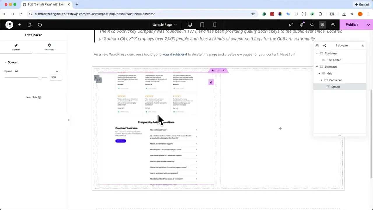The height and width of the screenshot is (210, 373).
Task: Open the px unit selector
Action: [58, 71]
